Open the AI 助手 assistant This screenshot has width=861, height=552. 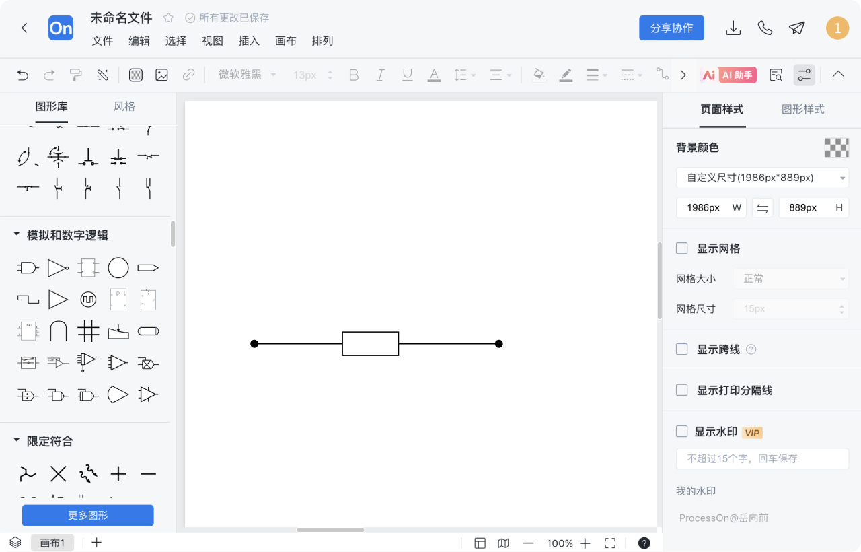(x=728, y=75)
